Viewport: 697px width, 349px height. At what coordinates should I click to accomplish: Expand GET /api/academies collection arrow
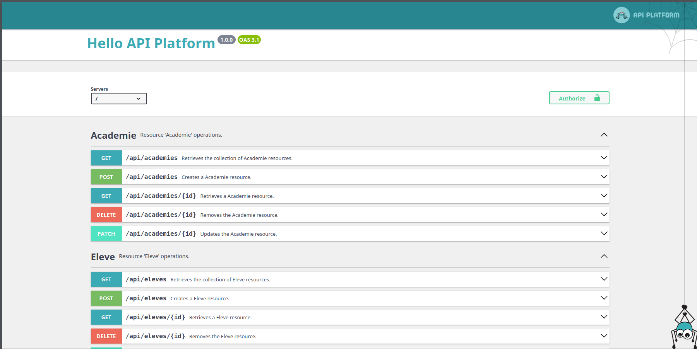click(604, 158)
